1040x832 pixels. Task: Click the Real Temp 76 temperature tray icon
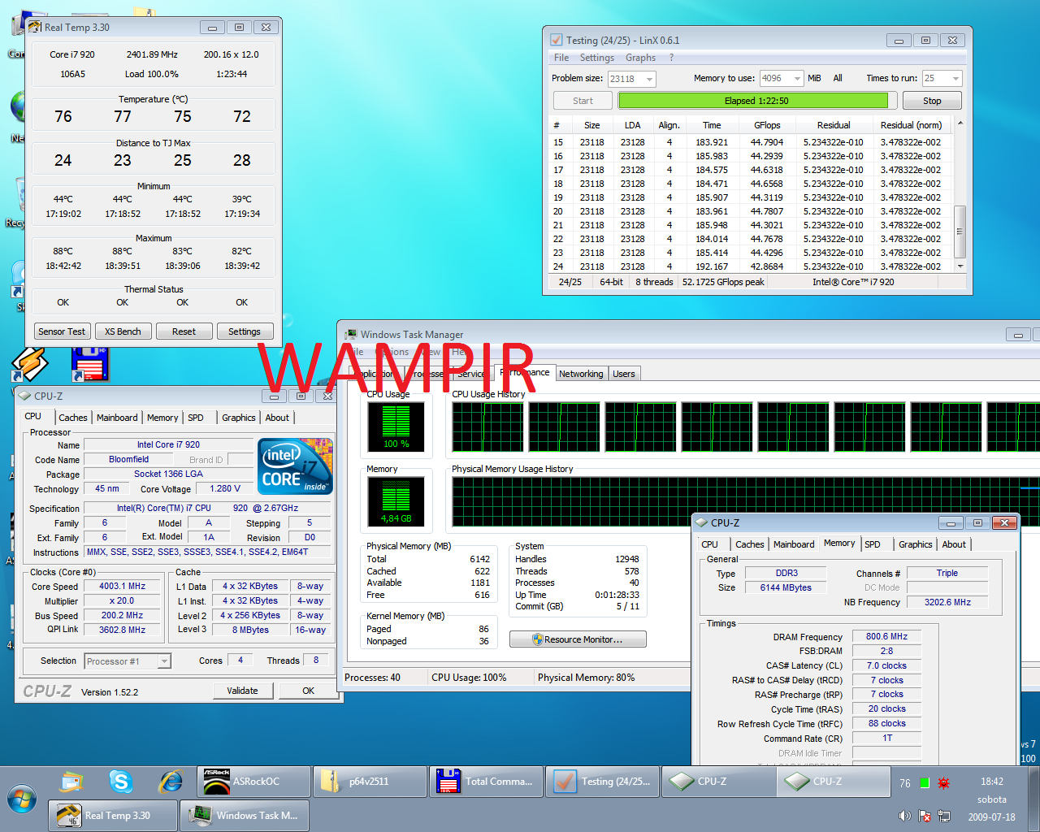click(x=905, y=783)
